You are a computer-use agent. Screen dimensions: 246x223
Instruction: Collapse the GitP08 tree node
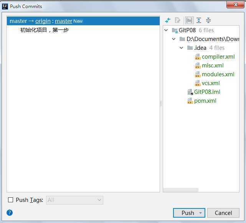click(166, 30)
